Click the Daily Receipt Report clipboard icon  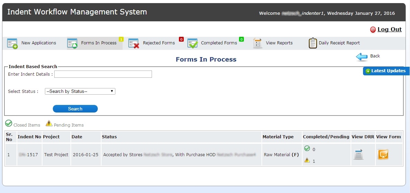313,43
